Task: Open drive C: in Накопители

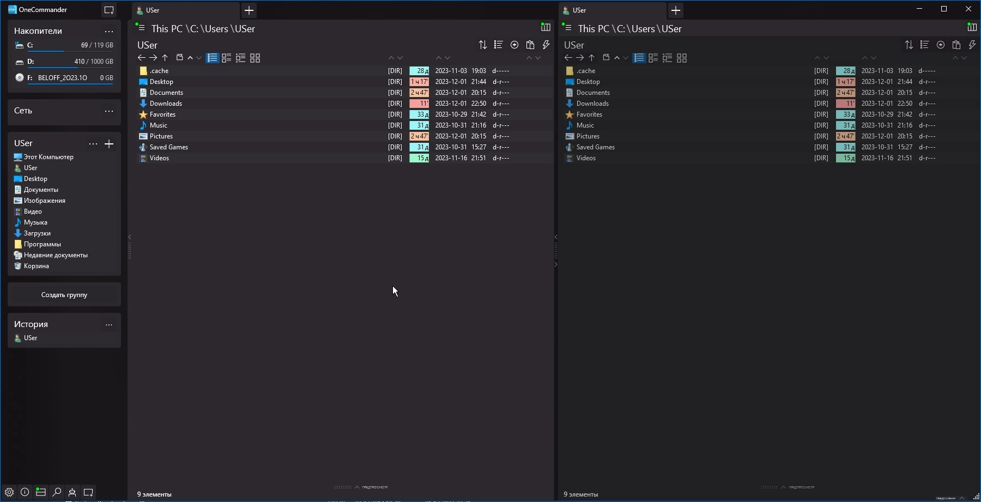Action: pos(64,45)
